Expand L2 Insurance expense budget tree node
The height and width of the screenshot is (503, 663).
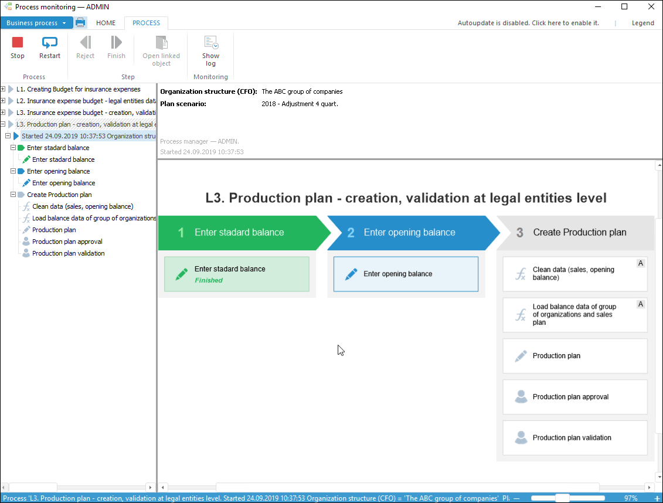click(x=3, y=101)
